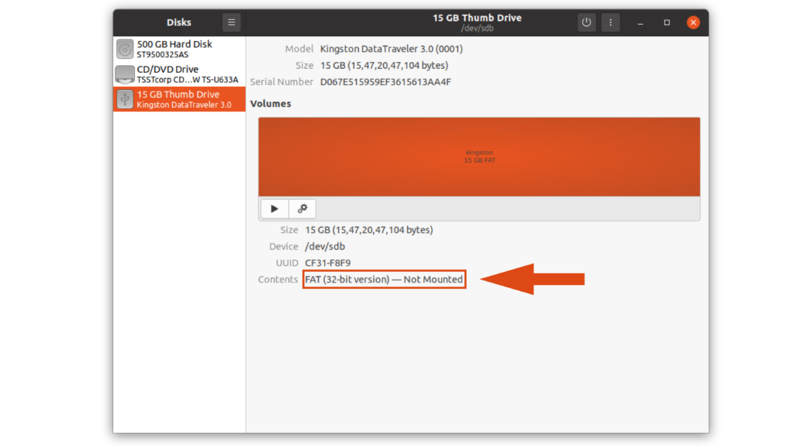The width and height of the screenshot is (794, 446).
Task: Power off the 15 GB Thumb Drive
Action: coord(586,22)
